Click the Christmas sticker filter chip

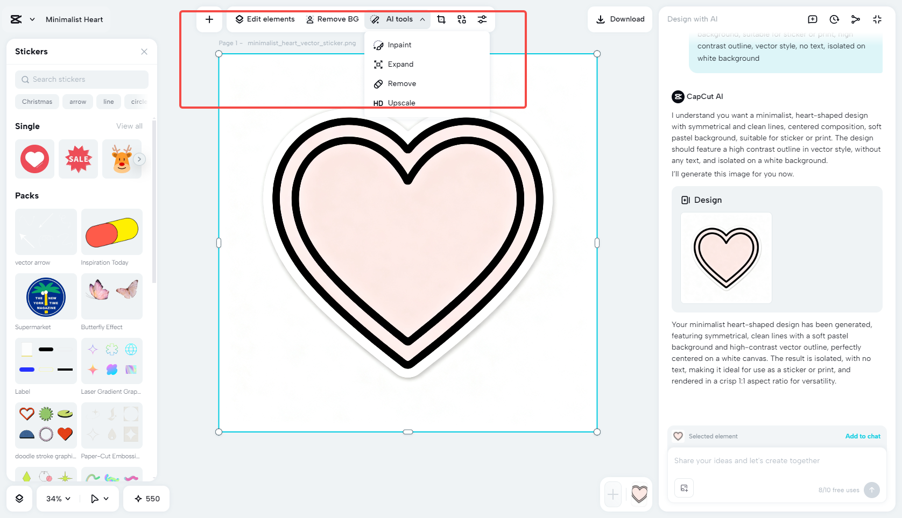coord(37,101)
